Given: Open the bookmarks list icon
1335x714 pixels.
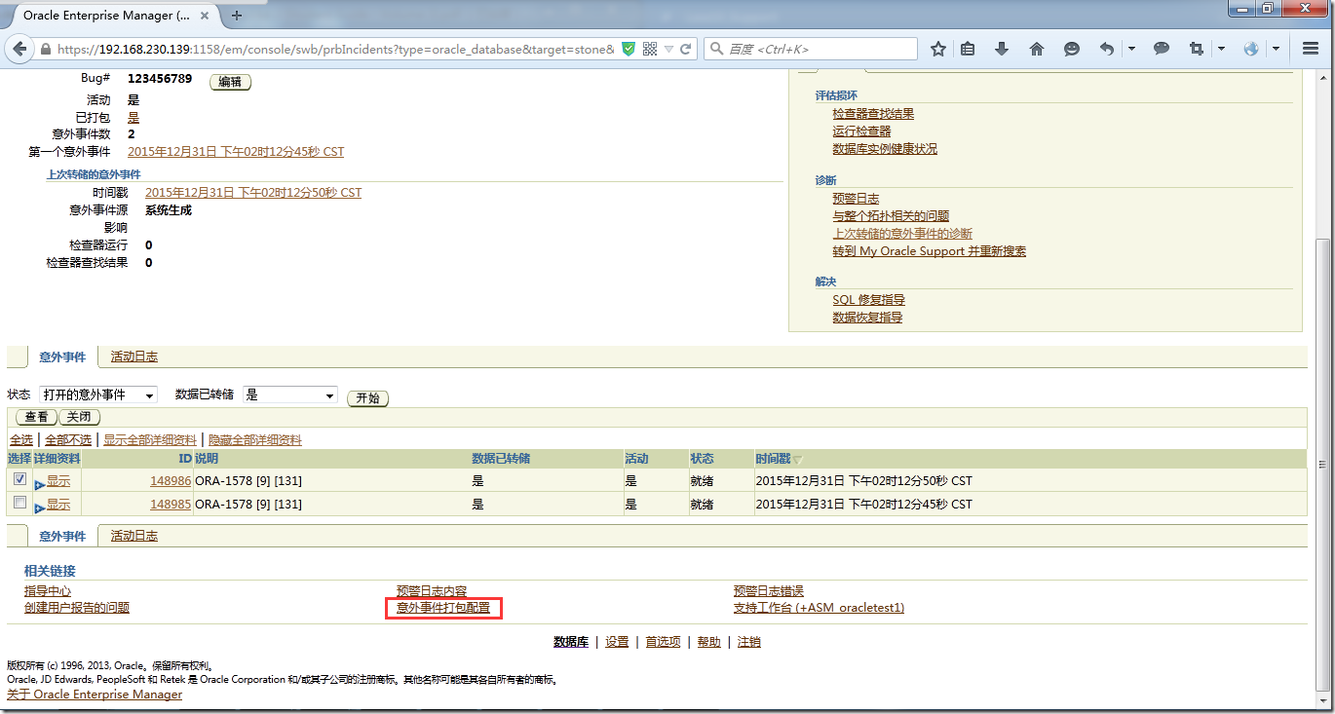Looking at the screenshot, I should click(968, 49).
